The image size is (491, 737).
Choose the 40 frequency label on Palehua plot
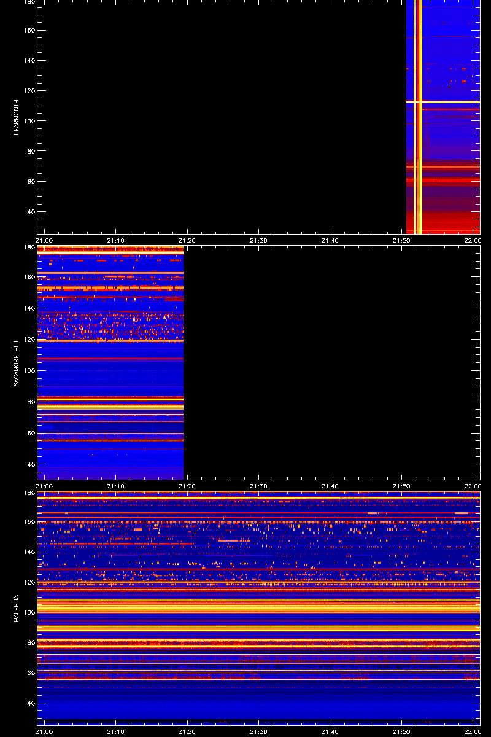(32, 703)
